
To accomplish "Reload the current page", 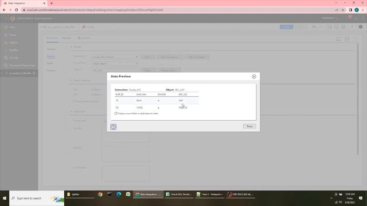I will tap(17, 10).
